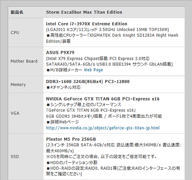192x180 pixels.
Task: Click the bullet square before HDDのパーティション分割
Action: click(48, 163)
